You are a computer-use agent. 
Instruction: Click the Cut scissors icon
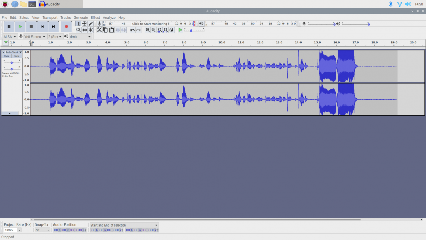(100, 30)
